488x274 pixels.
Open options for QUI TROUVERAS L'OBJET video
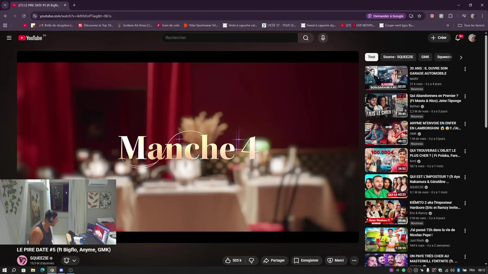click(465, 151)
